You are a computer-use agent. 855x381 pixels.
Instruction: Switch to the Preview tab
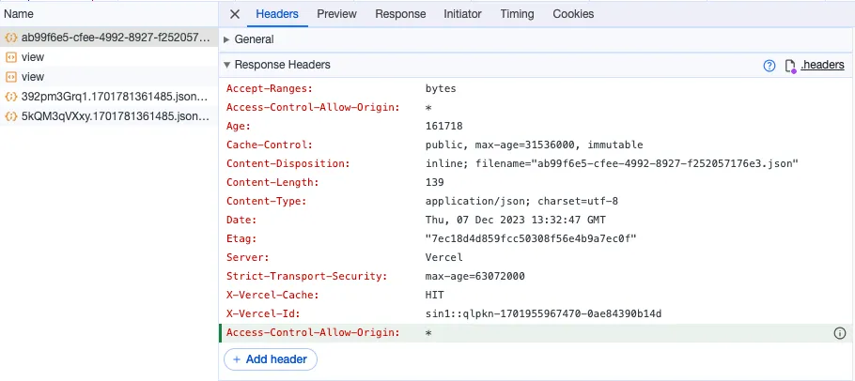click(x=336, y=14)
